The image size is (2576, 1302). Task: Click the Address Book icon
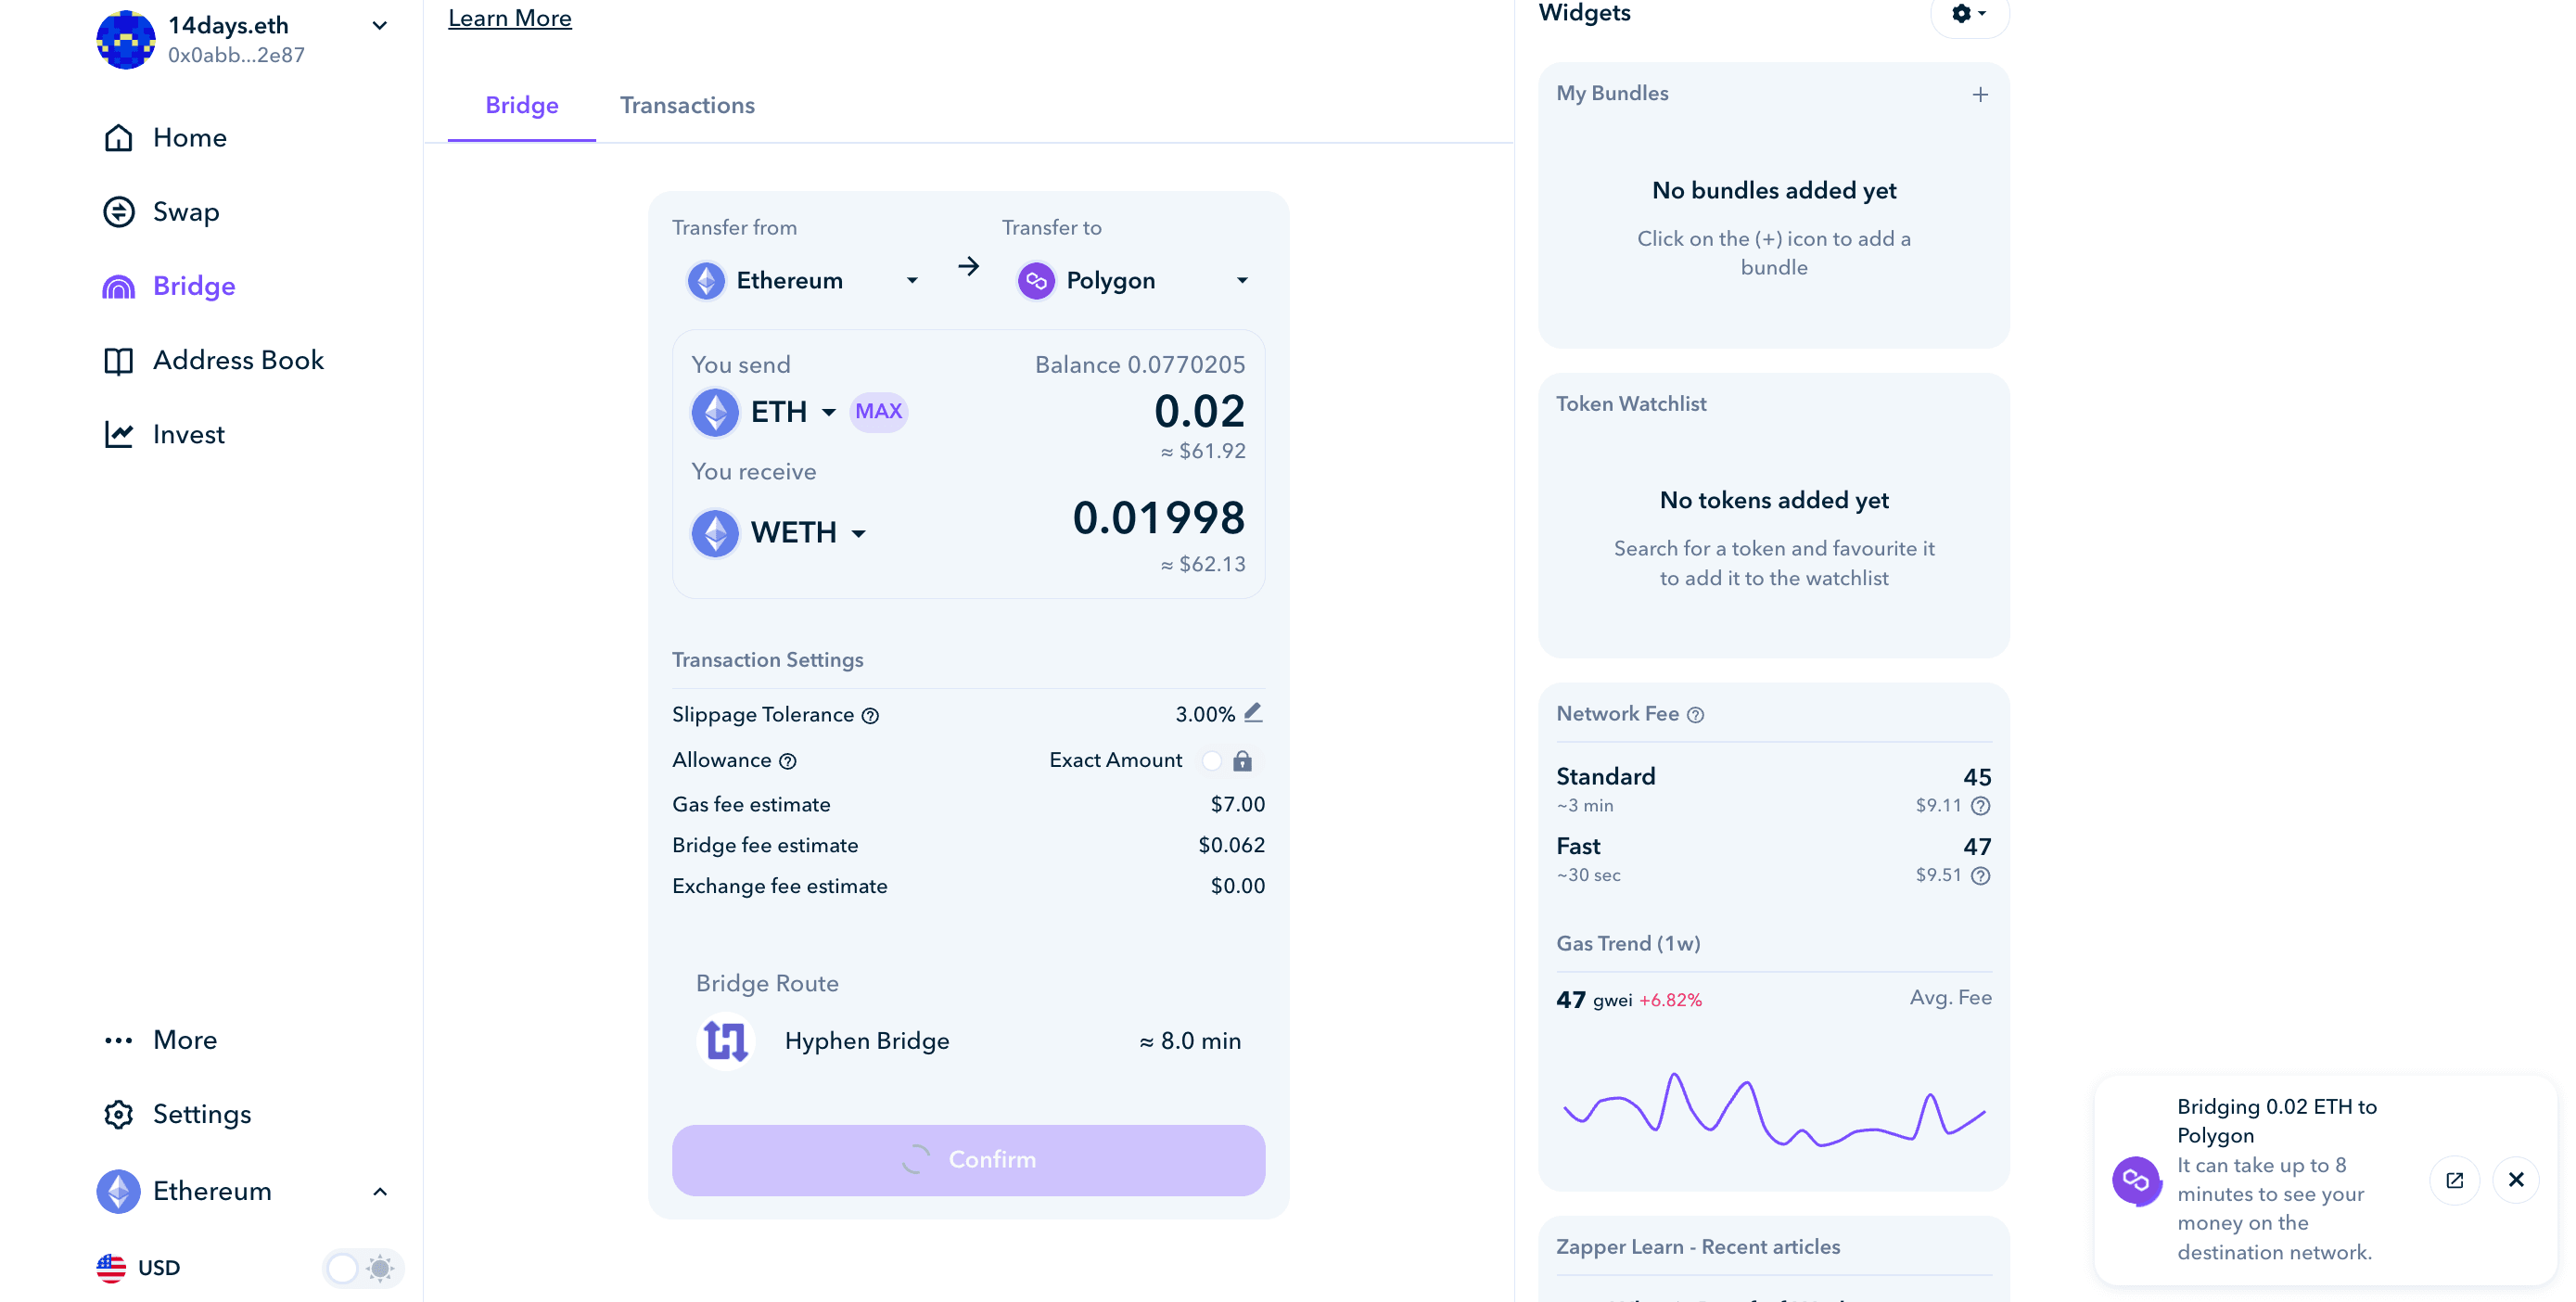pyautogui.click(x=119, y=361)
